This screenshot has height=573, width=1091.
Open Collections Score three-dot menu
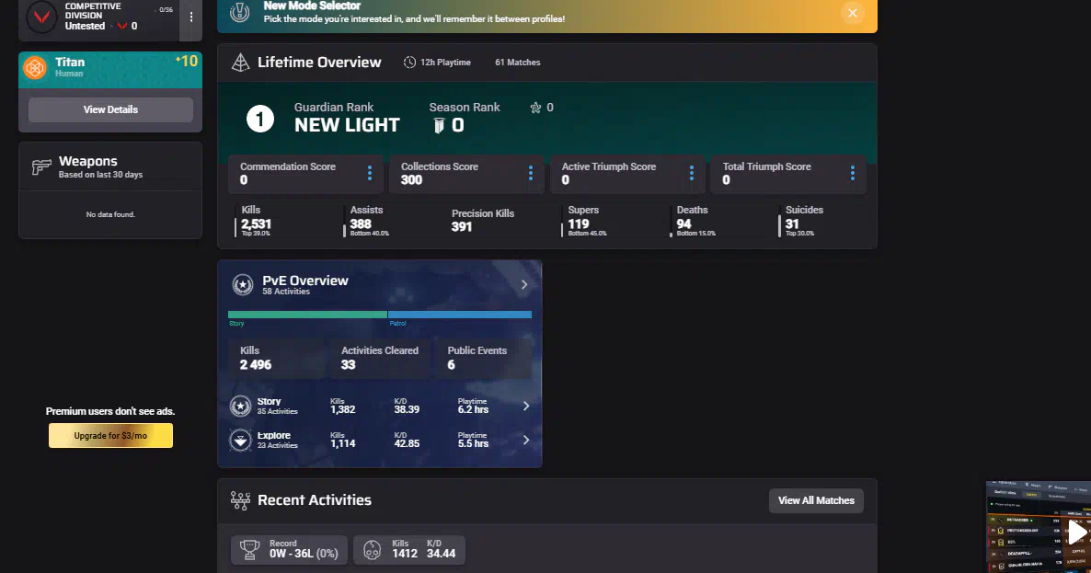[531, 173]
